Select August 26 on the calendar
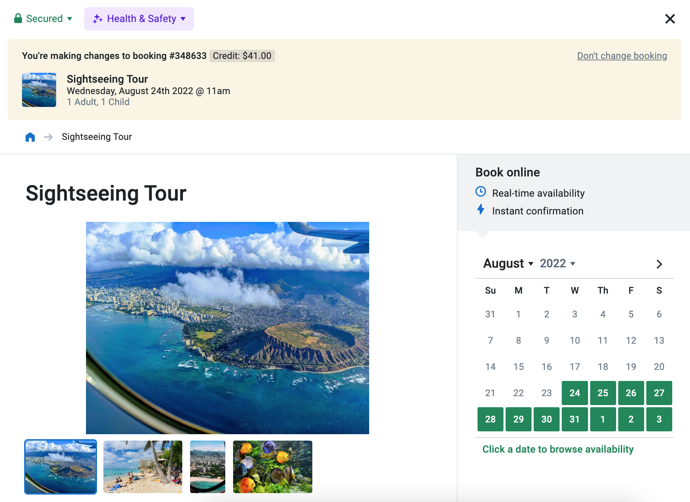This screenshot has height=502, width=690. point(631,393)
